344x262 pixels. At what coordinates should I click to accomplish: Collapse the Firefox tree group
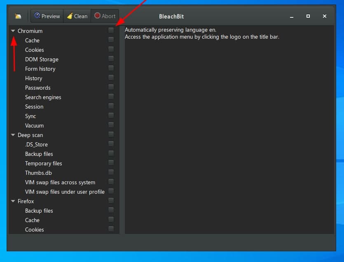pos(13,201)
